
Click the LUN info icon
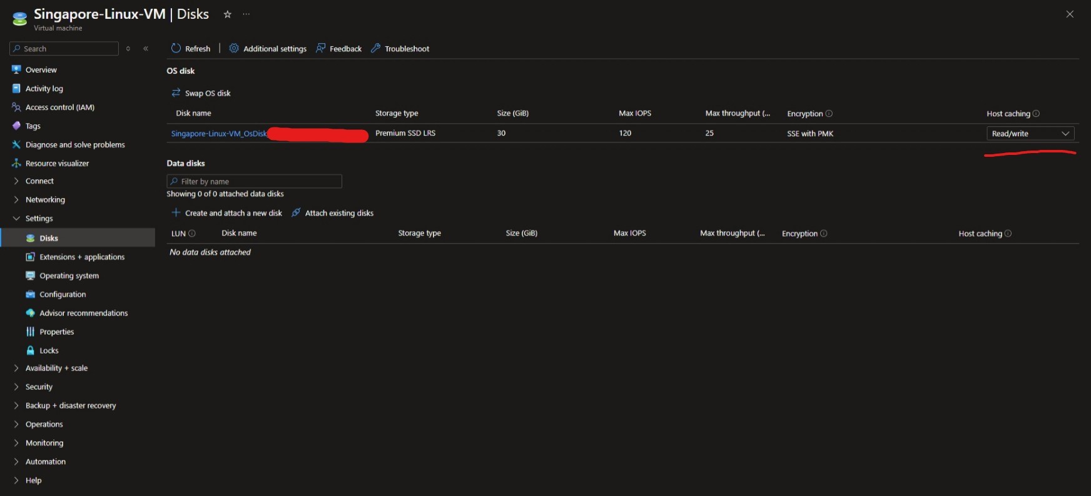pos(192,234)
